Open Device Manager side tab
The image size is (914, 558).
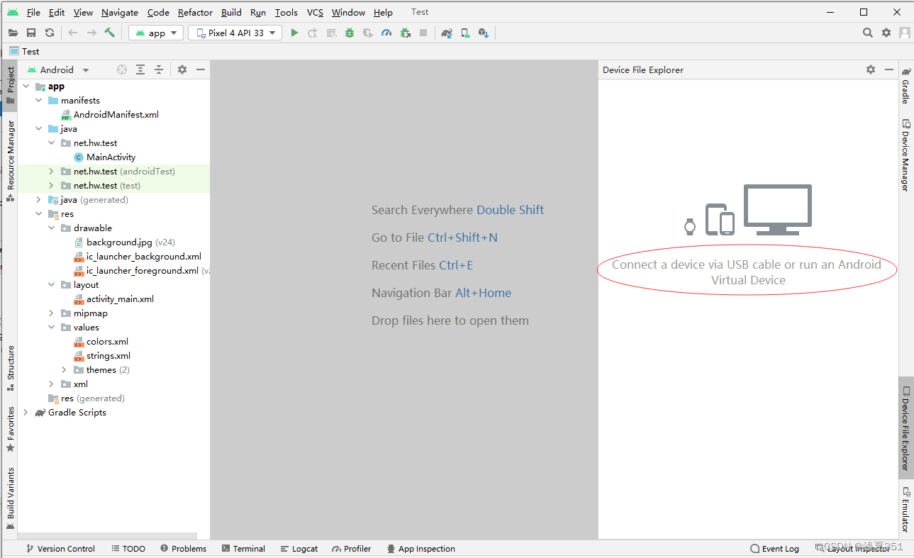coord(905,155)
